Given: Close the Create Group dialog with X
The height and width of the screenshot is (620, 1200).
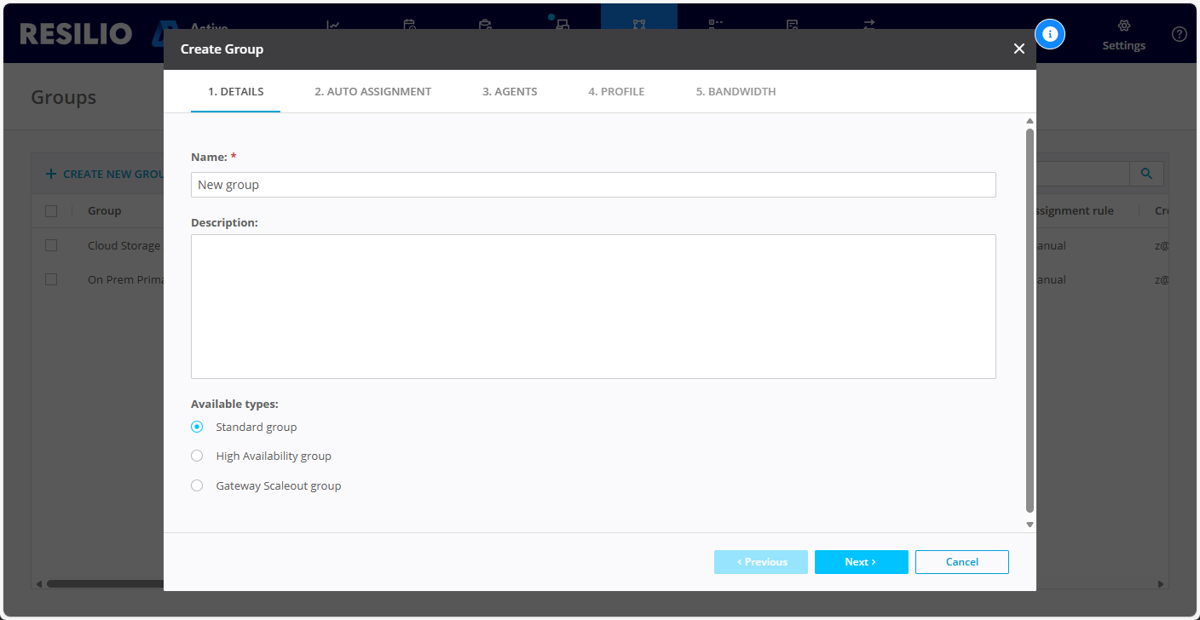Looking at the screenshot, I should 1018,49.
